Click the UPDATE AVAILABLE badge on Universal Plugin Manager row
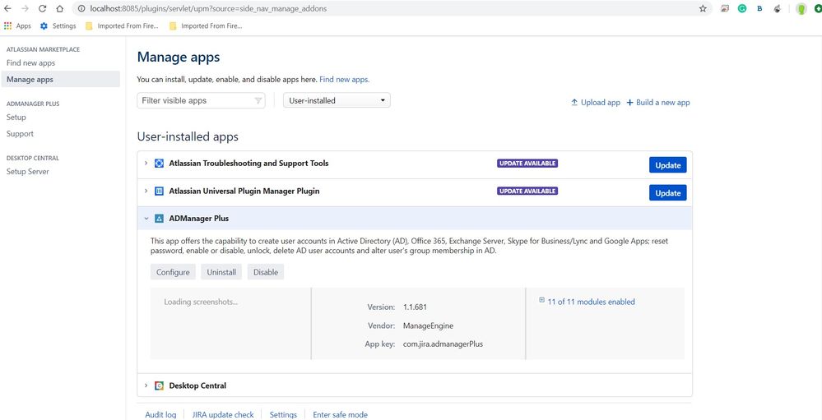822x420 pixels. [527, 192]
